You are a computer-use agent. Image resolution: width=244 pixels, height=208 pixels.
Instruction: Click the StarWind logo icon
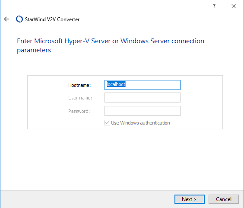point(19,19)
